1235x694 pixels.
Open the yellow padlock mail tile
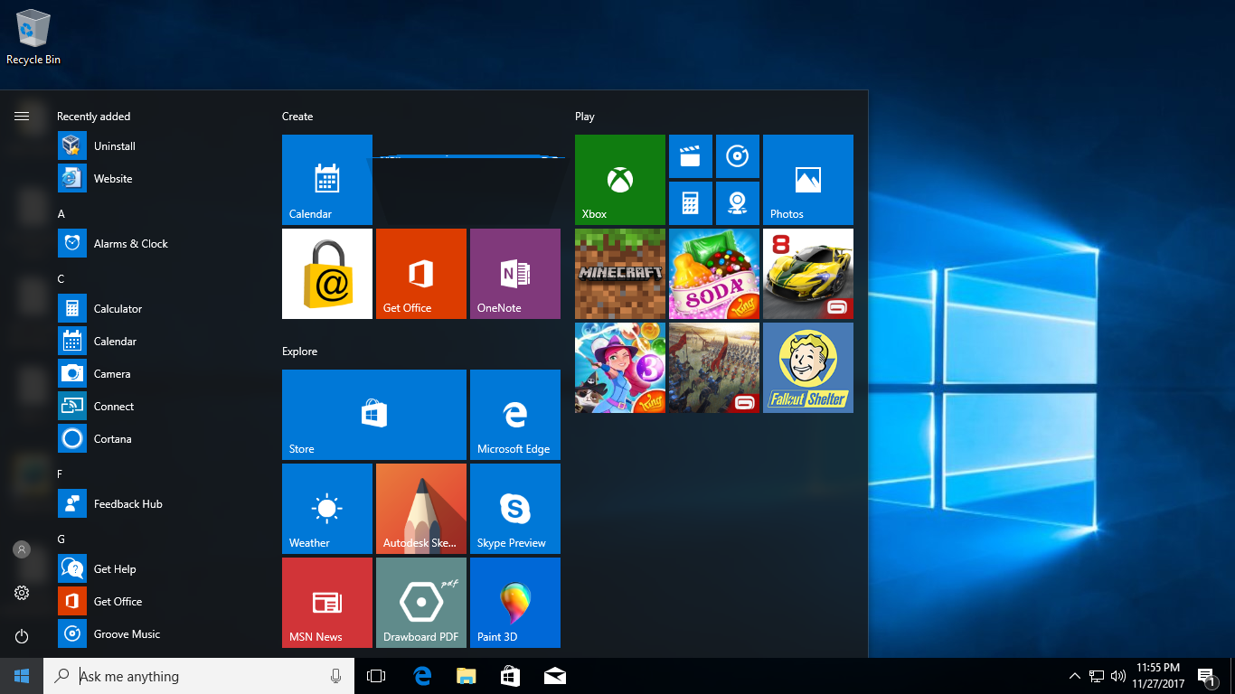[x=327, y=274]
